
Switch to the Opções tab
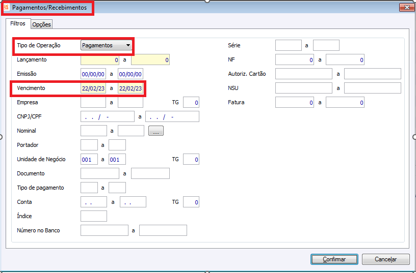pos(42,24)
